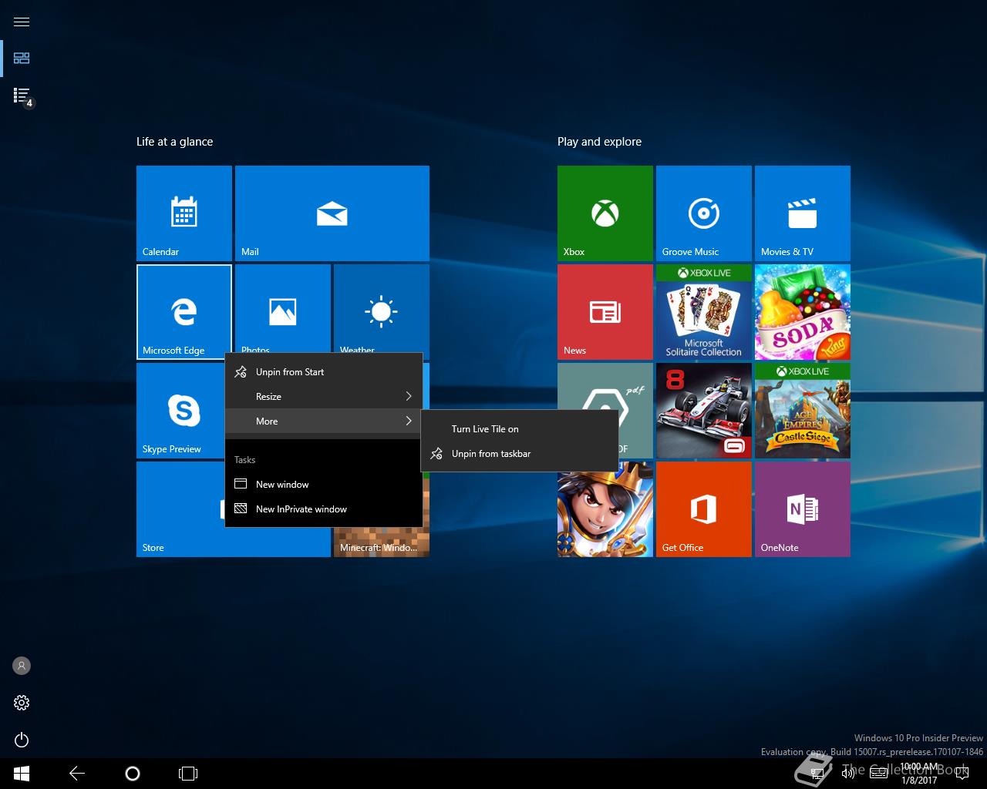Viewport: 987px width, 789px height.
Task: Launch the Microsoft Edge tile
Action: [x=184, y=312]
